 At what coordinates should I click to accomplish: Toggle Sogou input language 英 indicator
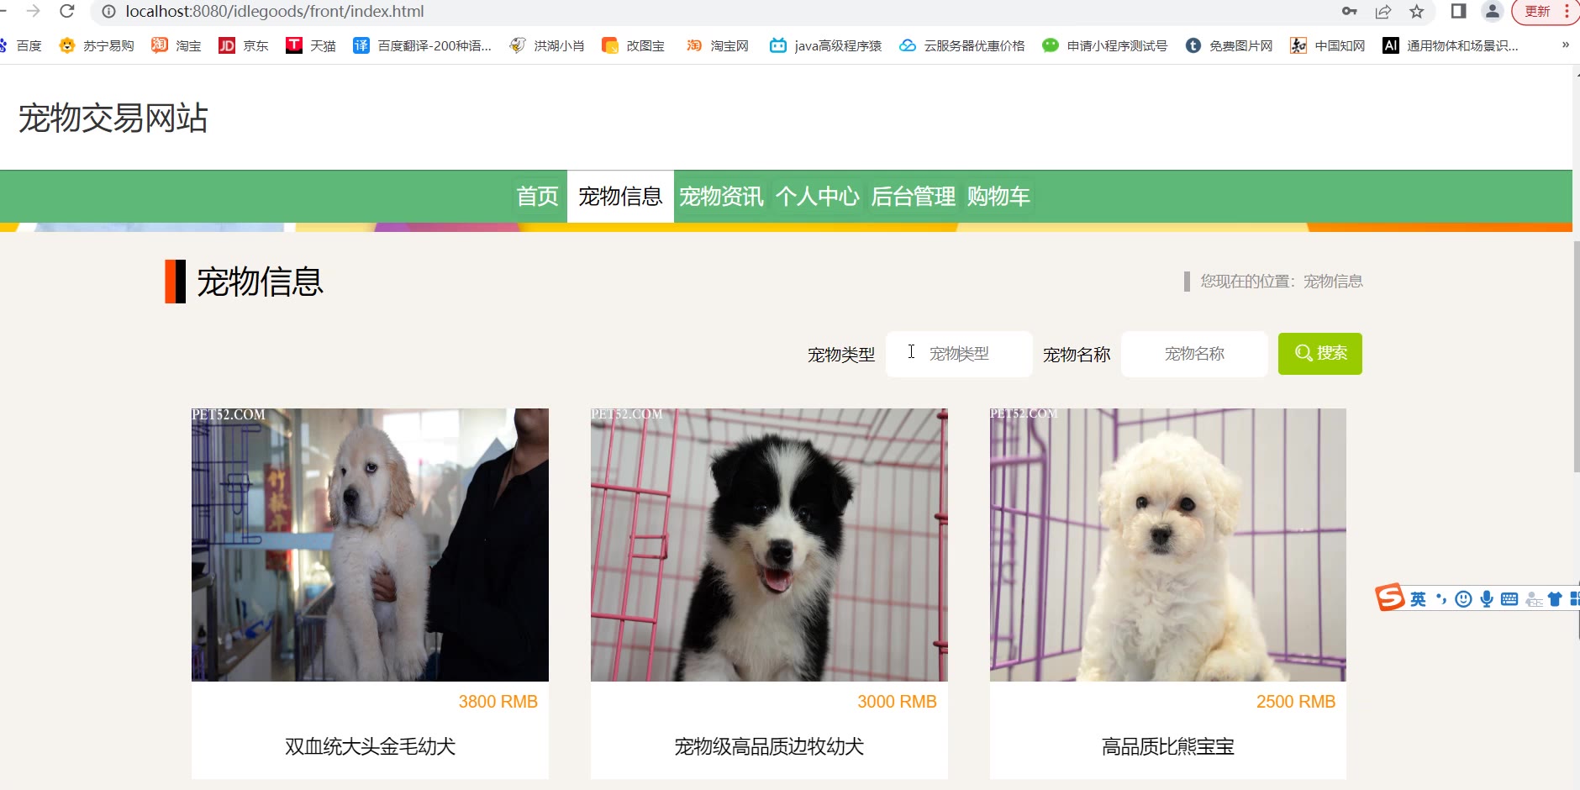pyautogui.click(x=1419, y=599)
